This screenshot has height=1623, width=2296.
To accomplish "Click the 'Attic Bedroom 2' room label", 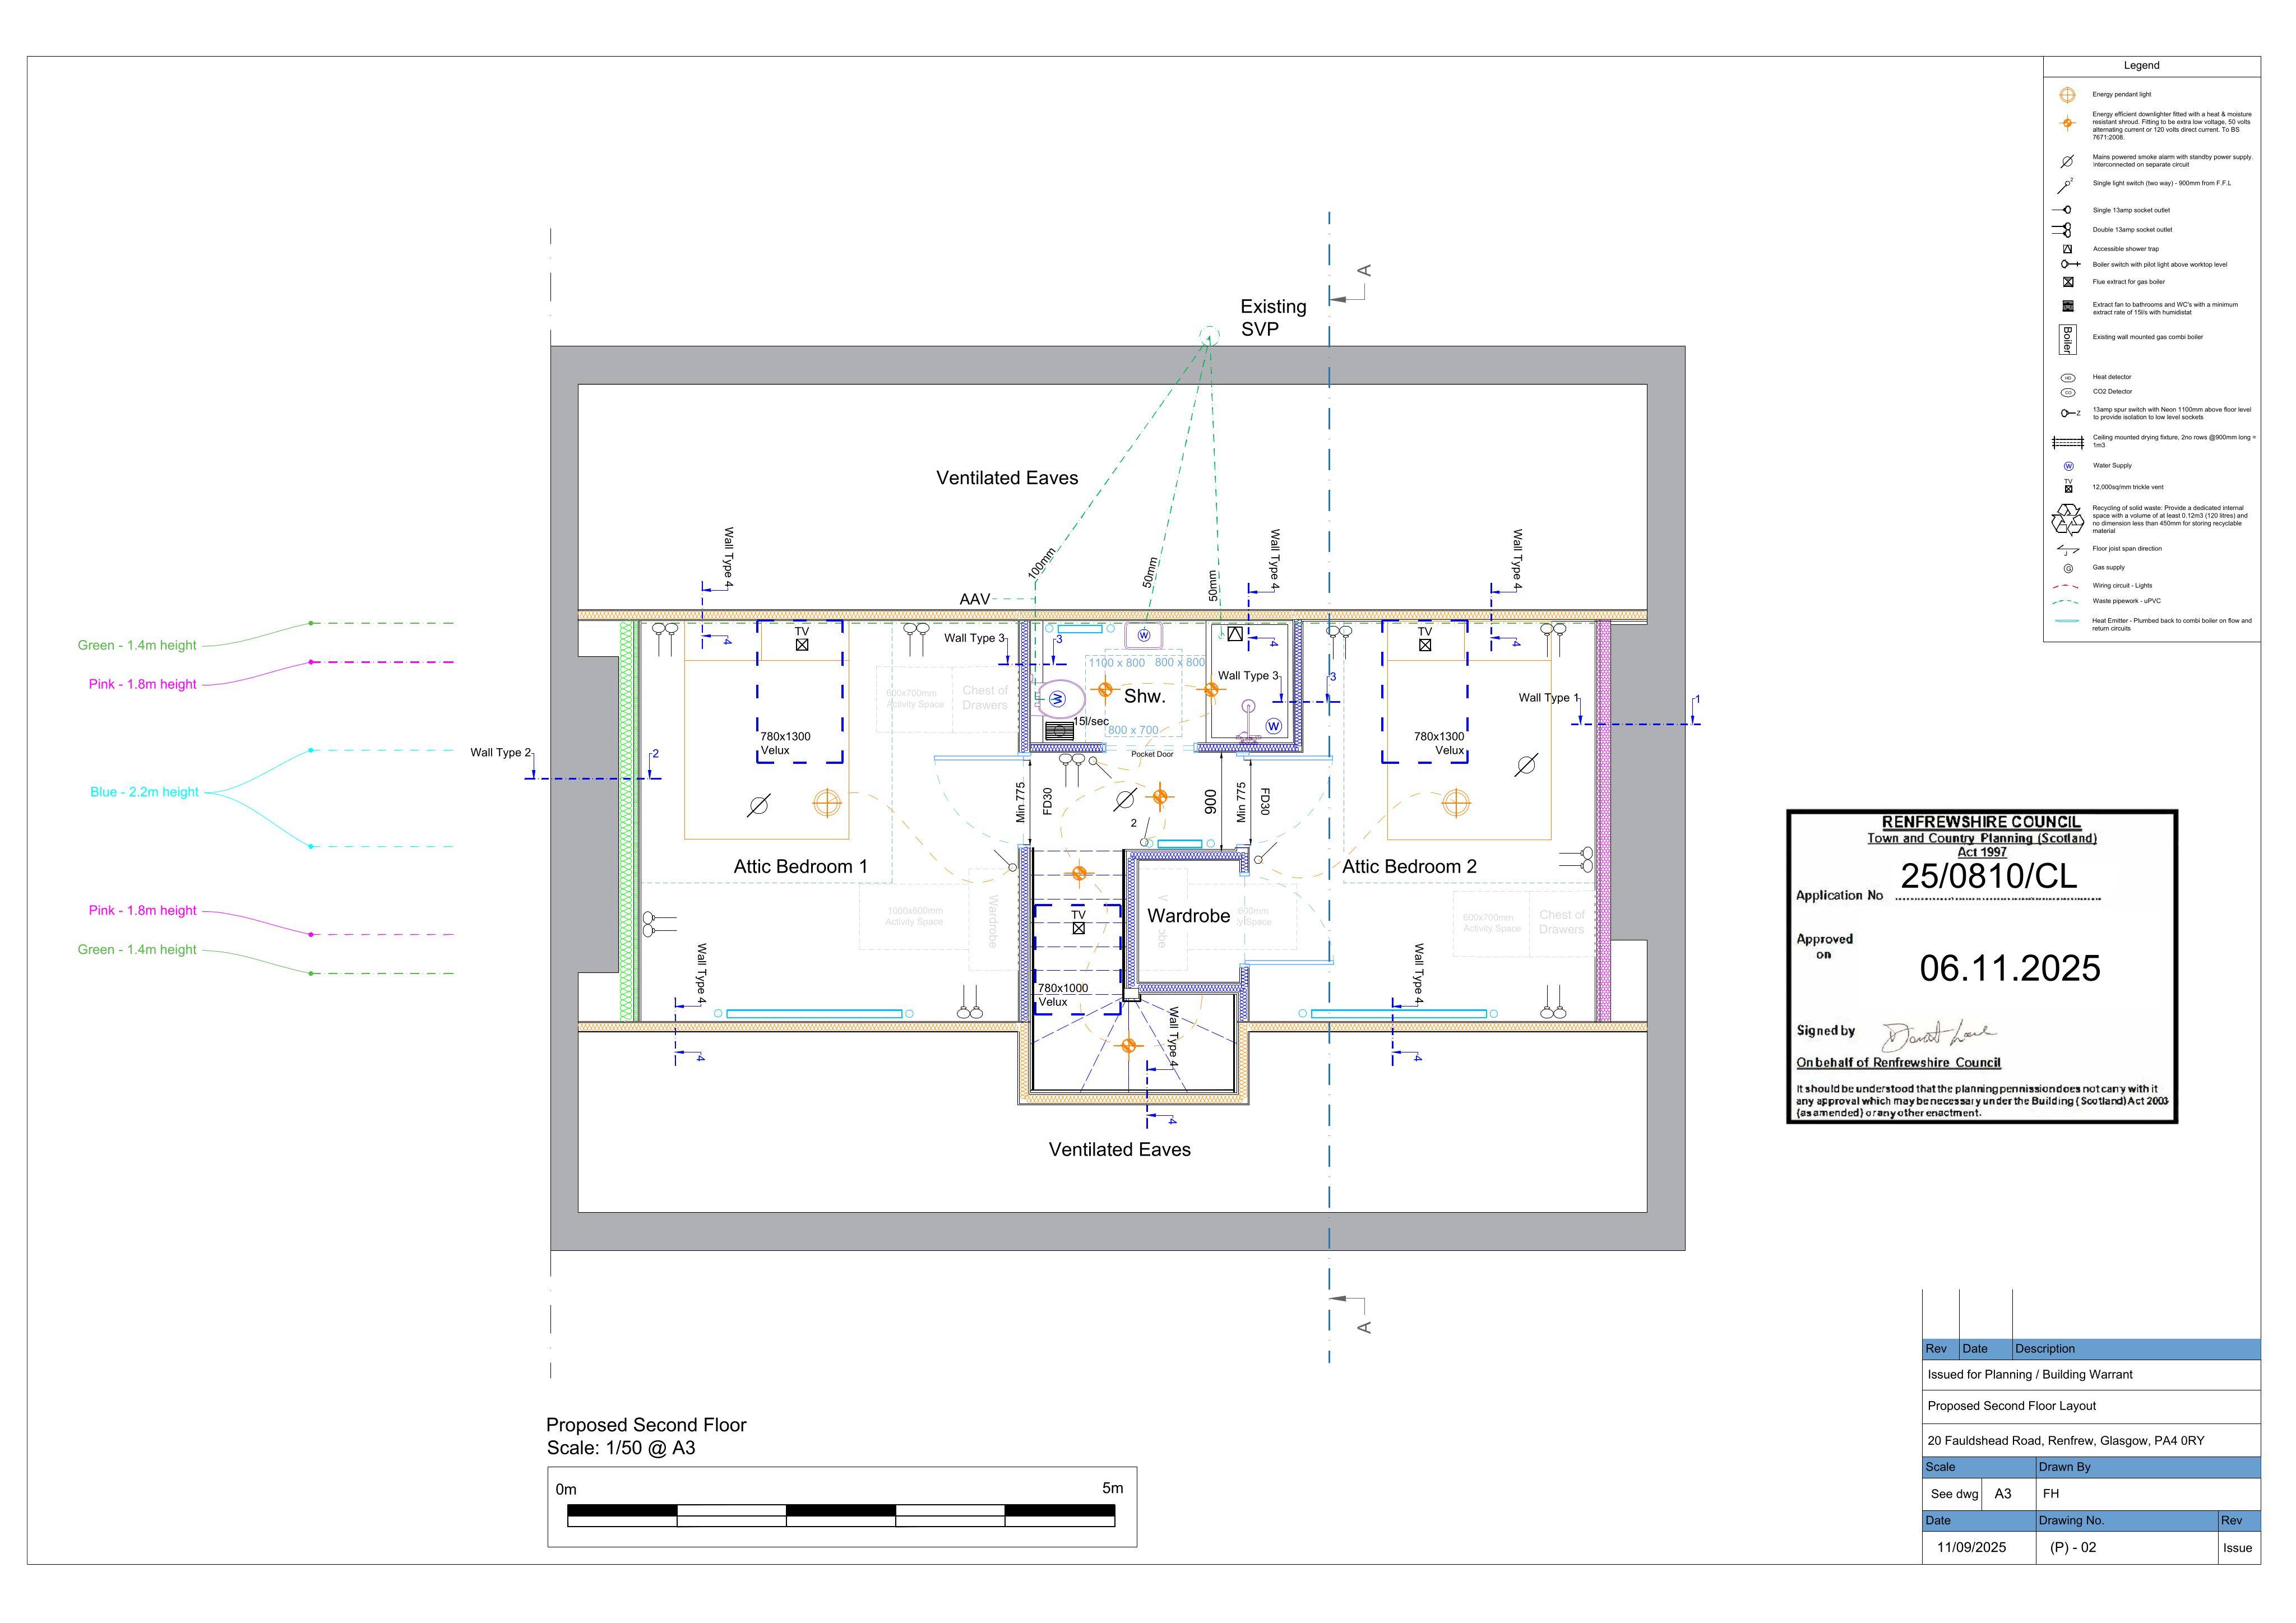I will click(1409, 867).
